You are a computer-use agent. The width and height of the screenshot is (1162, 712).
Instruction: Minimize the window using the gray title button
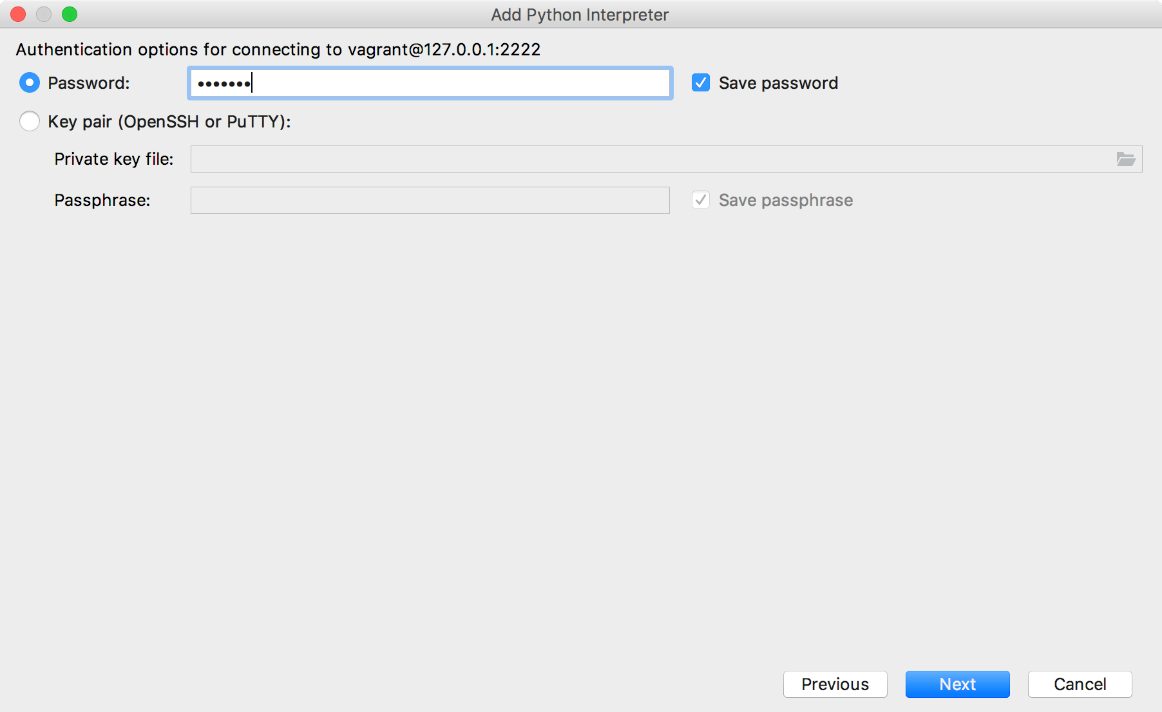click(44, 14)
